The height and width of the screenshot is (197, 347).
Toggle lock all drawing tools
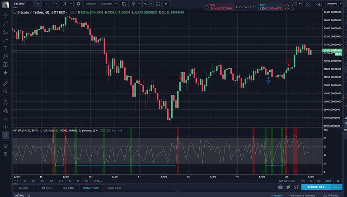coord(5,118)
